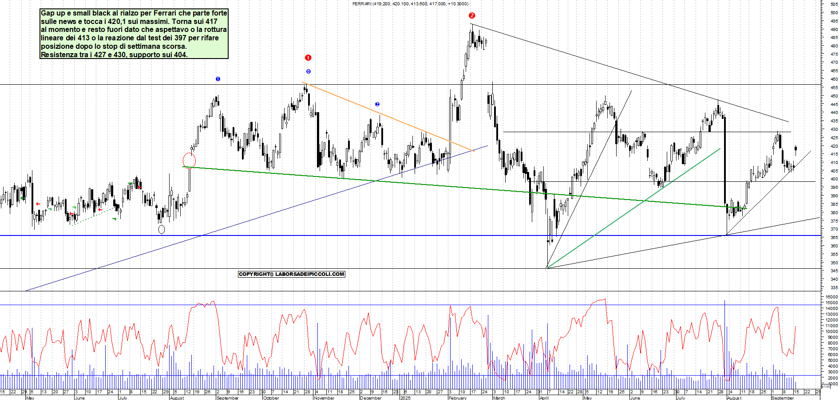This screenshot has height=400, width=839.
Task: Select the December label on the time axis
Action: [371, 398]
